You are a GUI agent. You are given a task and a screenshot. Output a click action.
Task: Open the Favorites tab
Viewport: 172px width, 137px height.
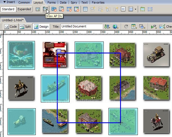tap(98, 2)
